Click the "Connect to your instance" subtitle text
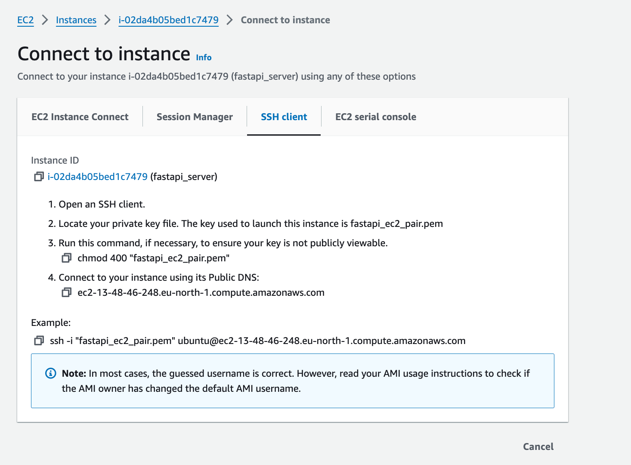The image size is (631, 465). [217, 76]
